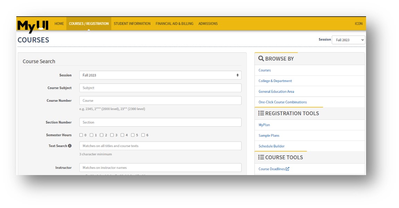The height and width of the screenshot is (208, 399).
Task: Tick the 6 semester hours checkbox
Action: (x=143, y=135)
